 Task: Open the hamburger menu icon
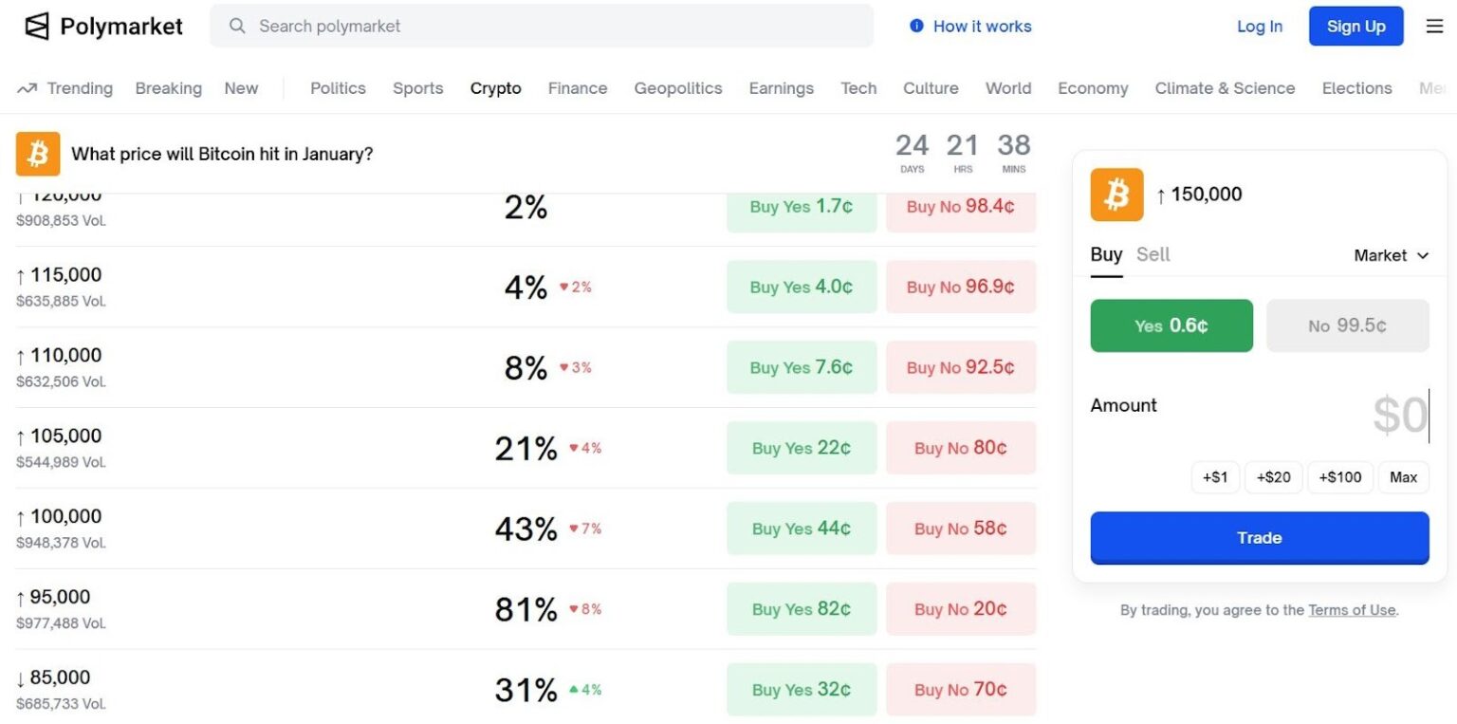(x=1434, y=27)
